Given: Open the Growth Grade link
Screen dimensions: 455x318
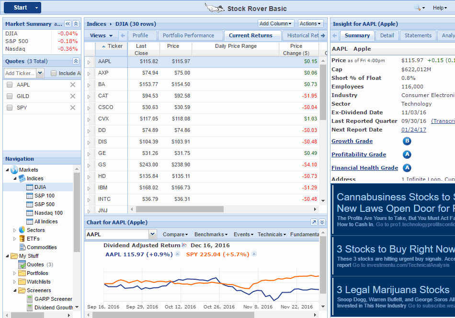Looking at the screenshot, I should coord(352,141).
